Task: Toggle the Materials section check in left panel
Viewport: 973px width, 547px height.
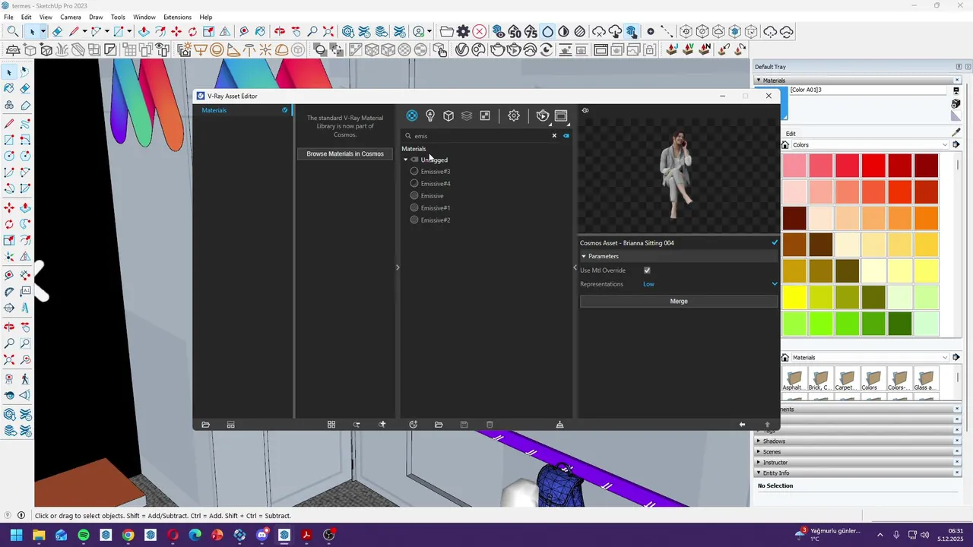Action: (x=285, y=110)
